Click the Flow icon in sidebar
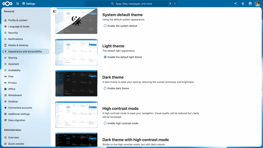This screenshot has width=263, height=148. (5, 77)
